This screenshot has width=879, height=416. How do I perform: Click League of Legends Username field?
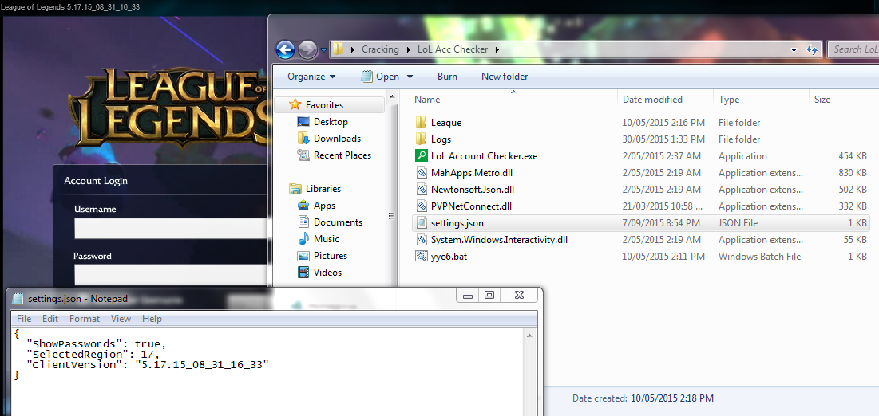pos(171,229)
